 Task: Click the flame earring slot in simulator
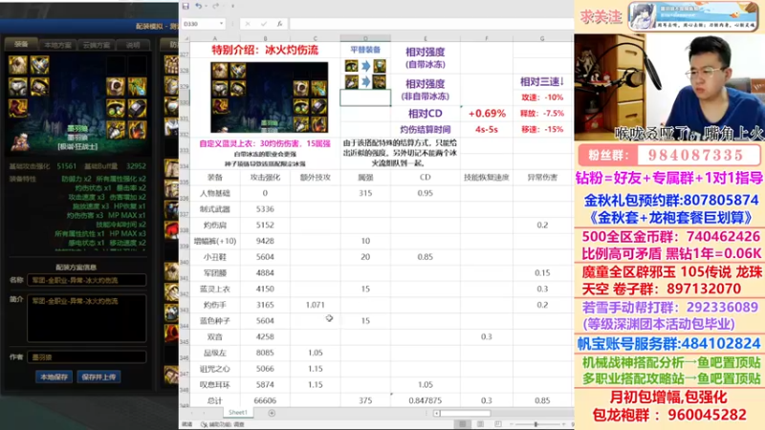[x=137, y=130]
